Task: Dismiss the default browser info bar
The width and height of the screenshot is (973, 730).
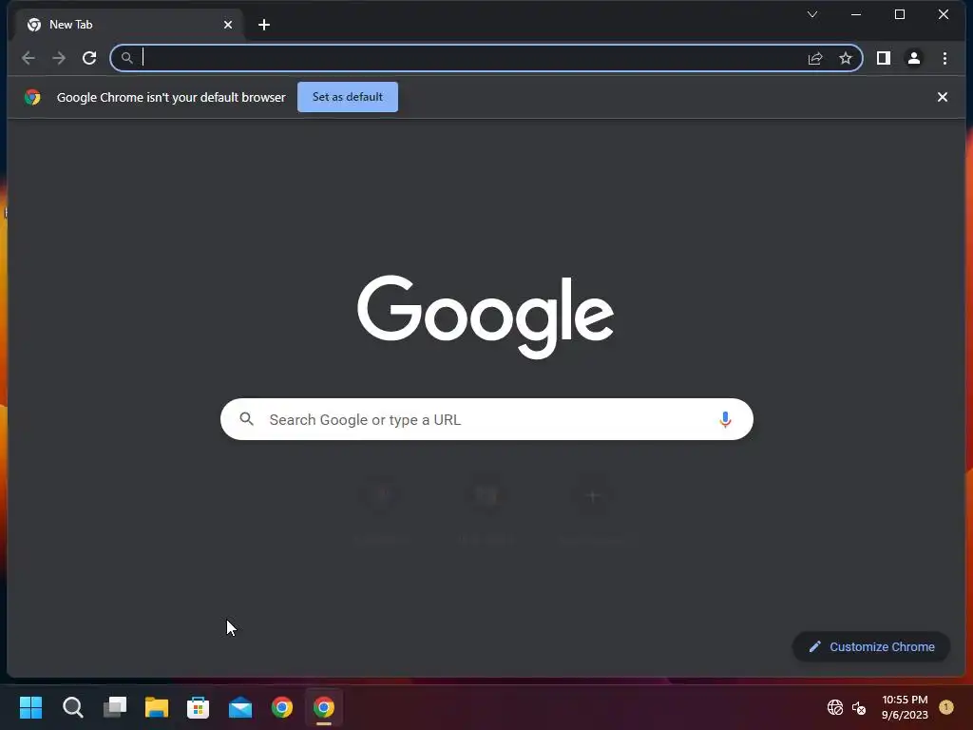Action: (x=942, y=97)
